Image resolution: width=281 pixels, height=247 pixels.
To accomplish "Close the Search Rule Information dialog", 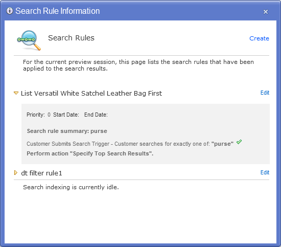I will [x=265, y=12].
